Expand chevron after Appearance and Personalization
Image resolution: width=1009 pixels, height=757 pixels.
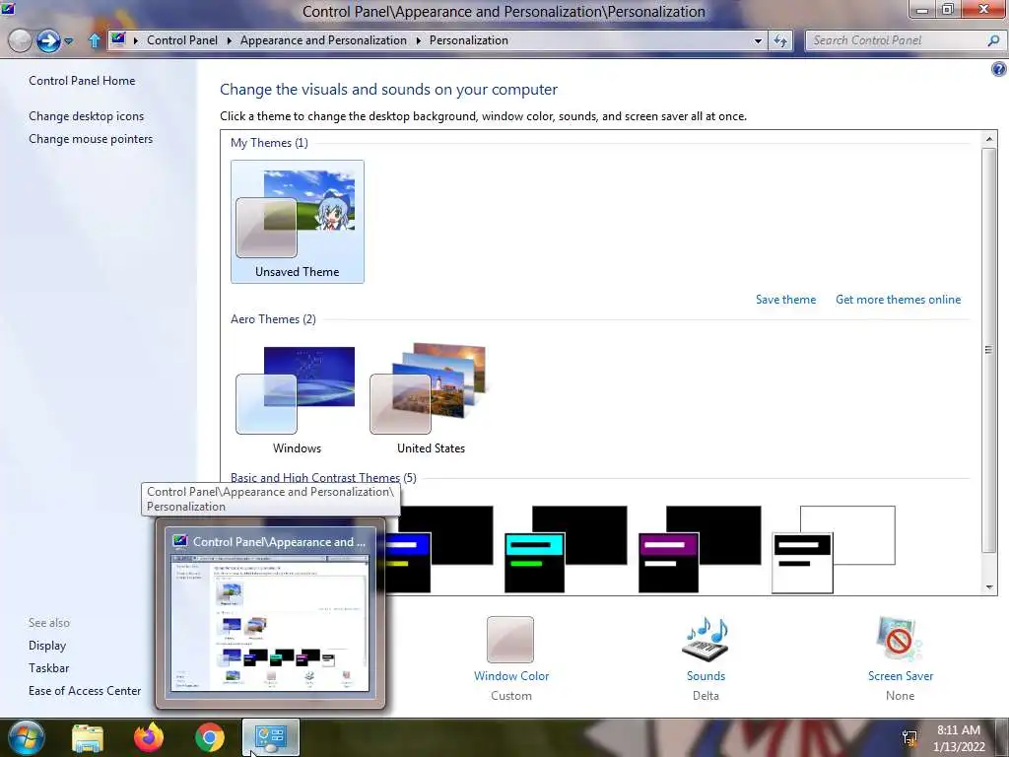click(418, 40)
